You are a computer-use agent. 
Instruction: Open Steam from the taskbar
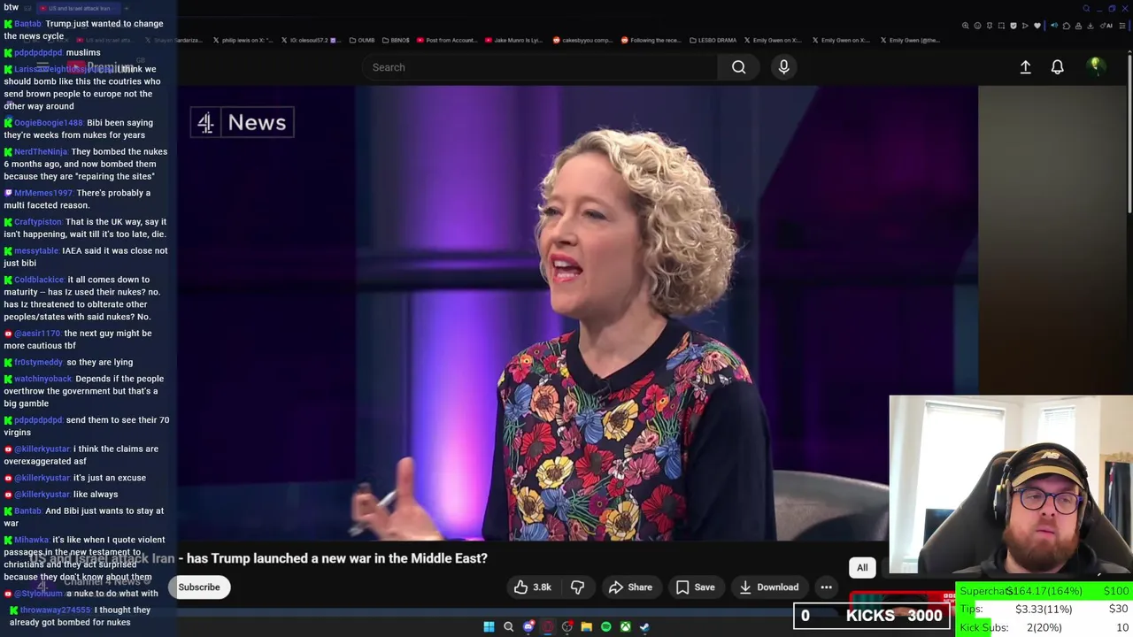click(644, 626)
